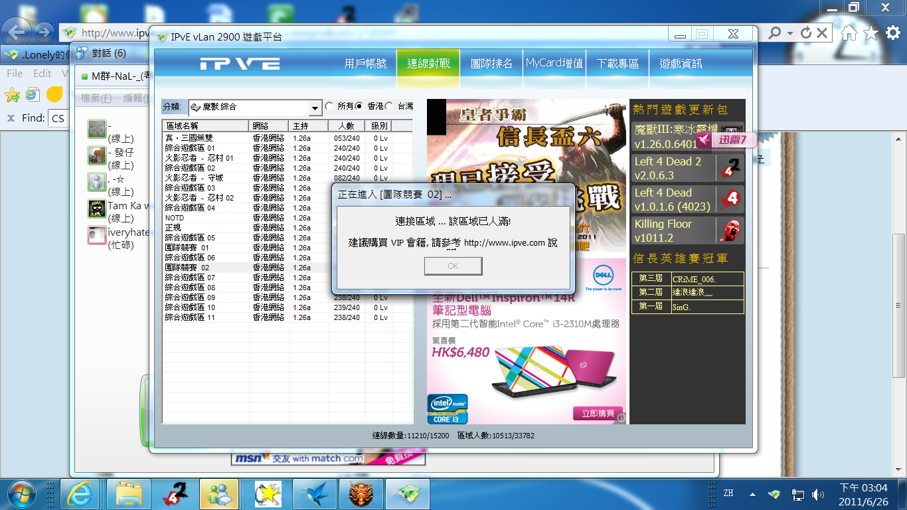Image resolution: width=907 pixels, height=510 pixels.
Task: Show hidden system tray icons
Action: (752, 494)
